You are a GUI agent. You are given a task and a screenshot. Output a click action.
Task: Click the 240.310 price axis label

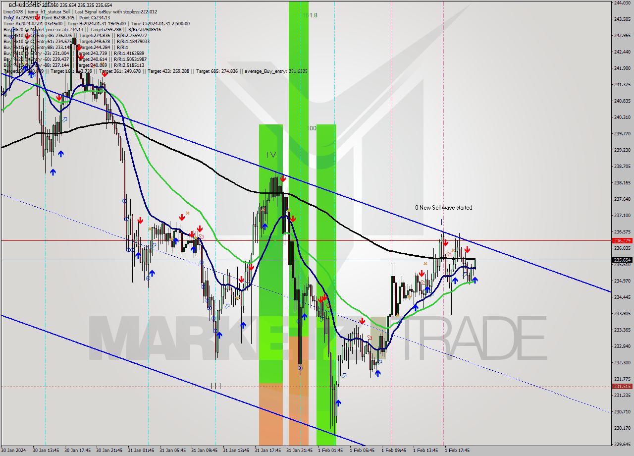tap(622, 117)
